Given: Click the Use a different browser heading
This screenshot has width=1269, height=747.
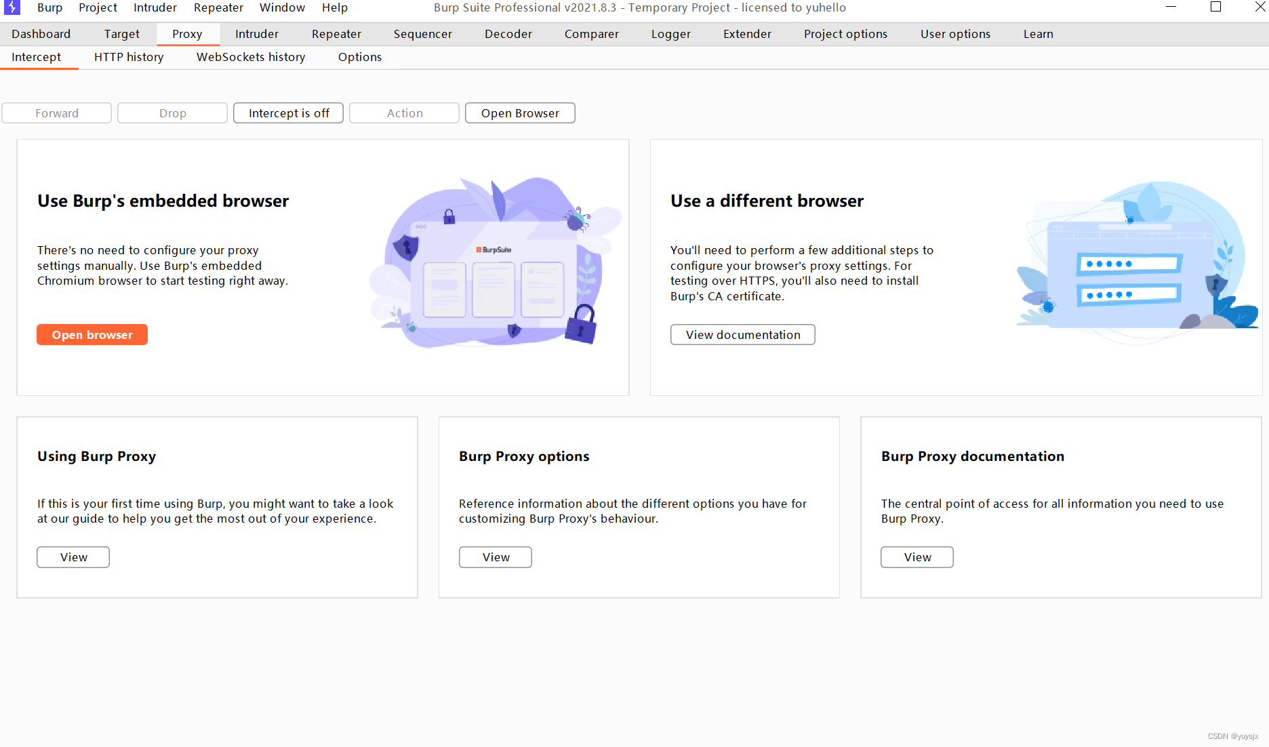Looking at the screenshot, I should tap(767, 201).
